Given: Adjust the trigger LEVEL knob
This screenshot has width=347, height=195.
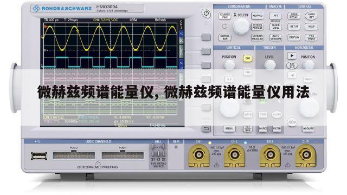Looking at the screenshot, I should [x=270, y=65].
